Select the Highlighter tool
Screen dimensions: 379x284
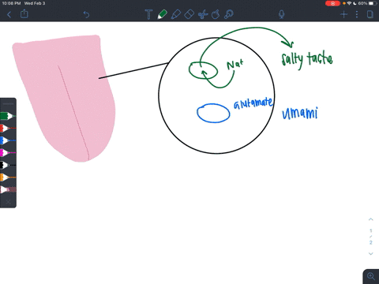coord(176,14)
